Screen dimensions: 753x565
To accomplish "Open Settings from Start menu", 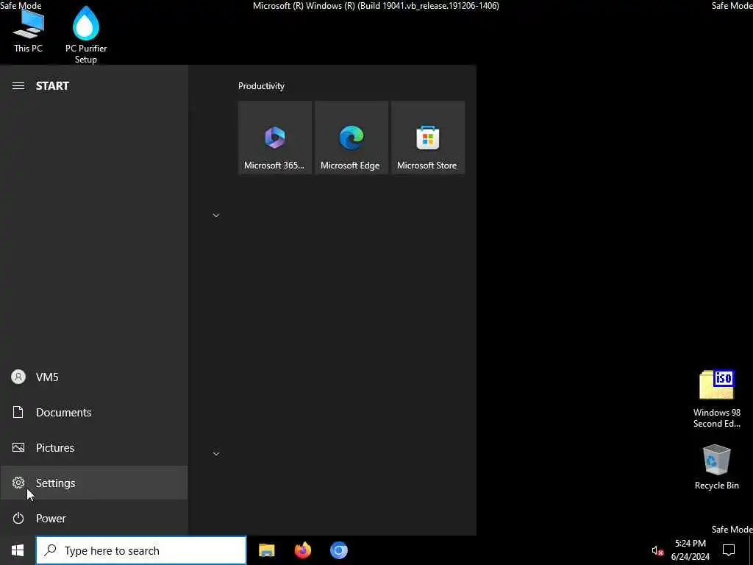I will pos(93,483).
